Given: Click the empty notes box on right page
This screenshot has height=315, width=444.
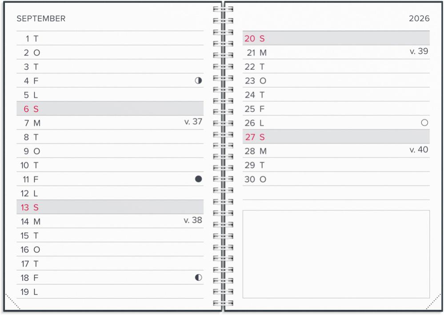Looking at the screenshot, I should coord(336,254).
